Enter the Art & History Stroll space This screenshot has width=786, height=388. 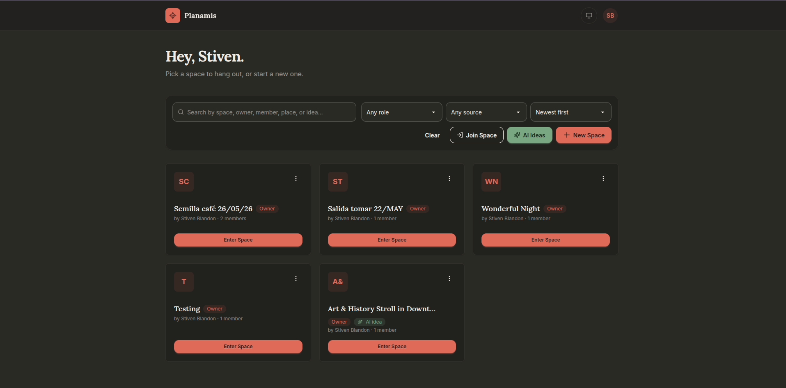pyautogui.click(x=392, y=347)
